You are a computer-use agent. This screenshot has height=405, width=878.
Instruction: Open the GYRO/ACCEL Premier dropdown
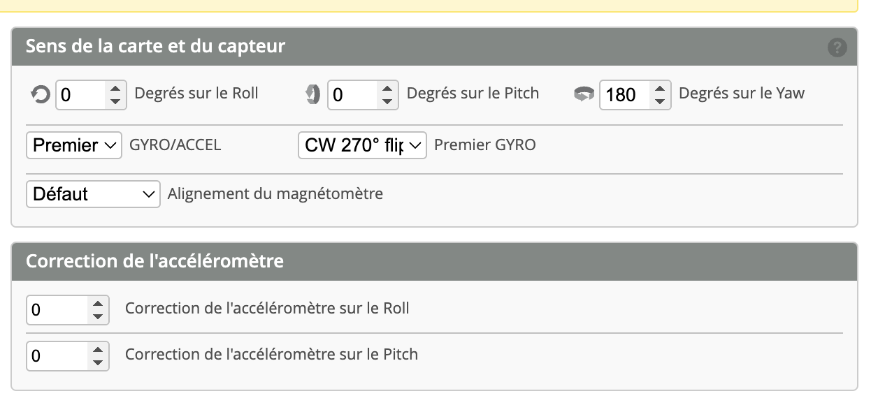(74, 145)
